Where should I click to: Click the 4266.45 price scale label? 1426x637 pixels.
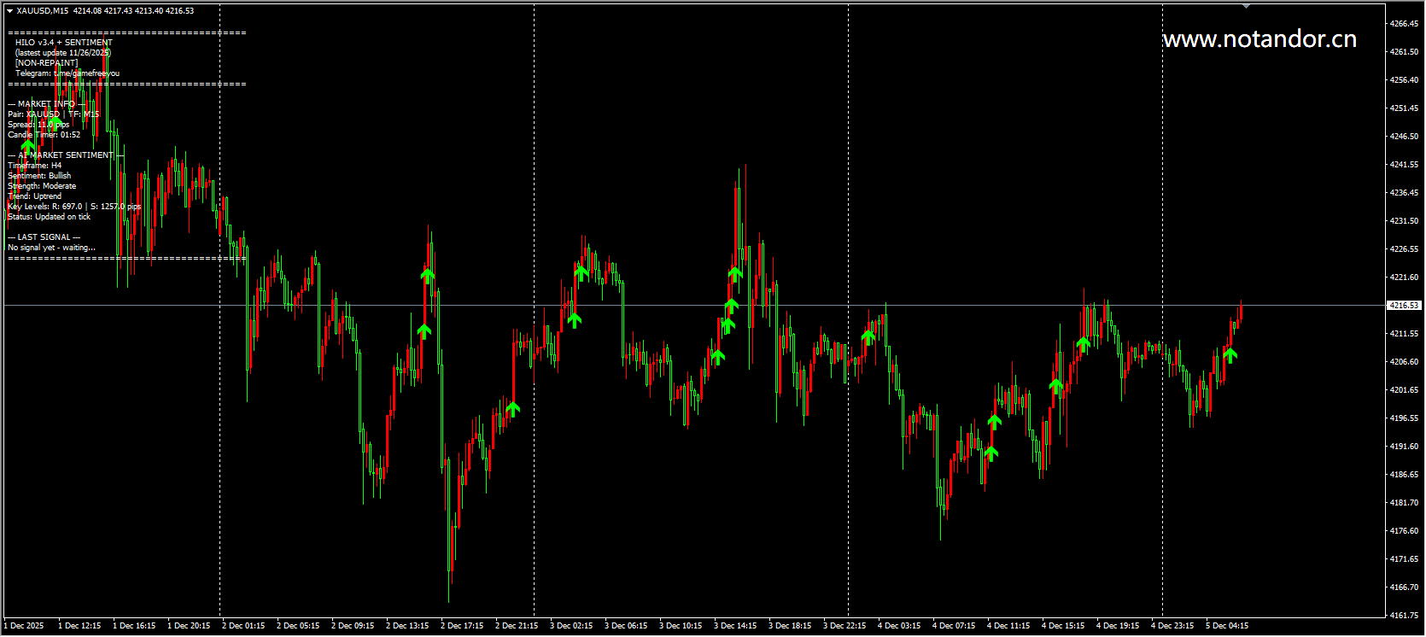1405,24
